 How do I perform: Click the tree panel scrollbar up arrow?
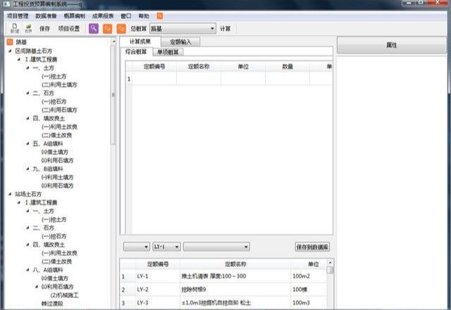(x=113, y=41)
